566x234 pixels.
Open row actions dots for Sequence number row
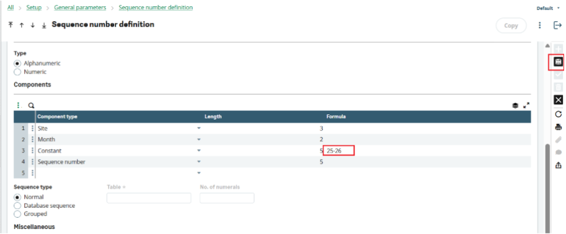point(32,162)
